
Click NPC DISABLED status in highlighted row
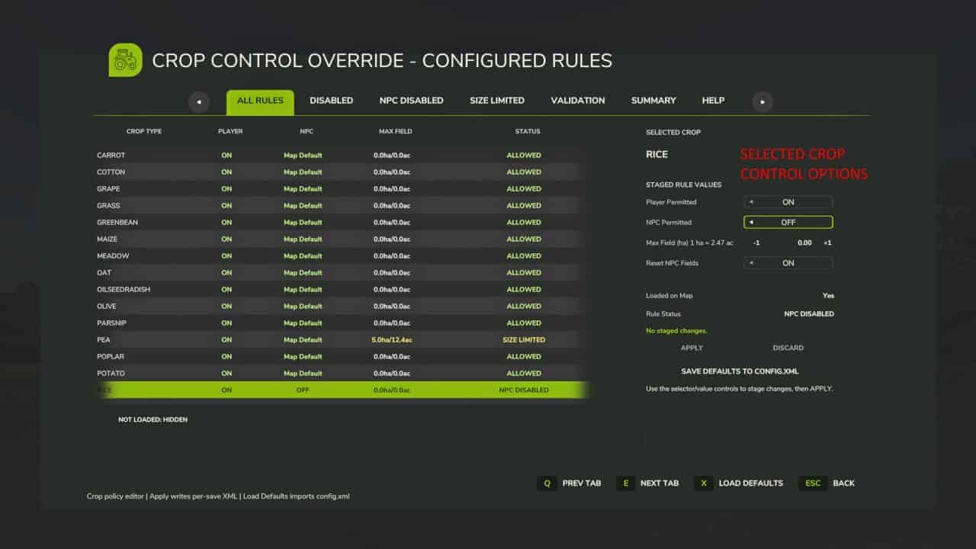point(524,390)
